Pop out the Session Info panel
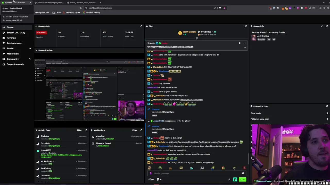Screen dimensions: 330x185 click(x=141, y=26)
